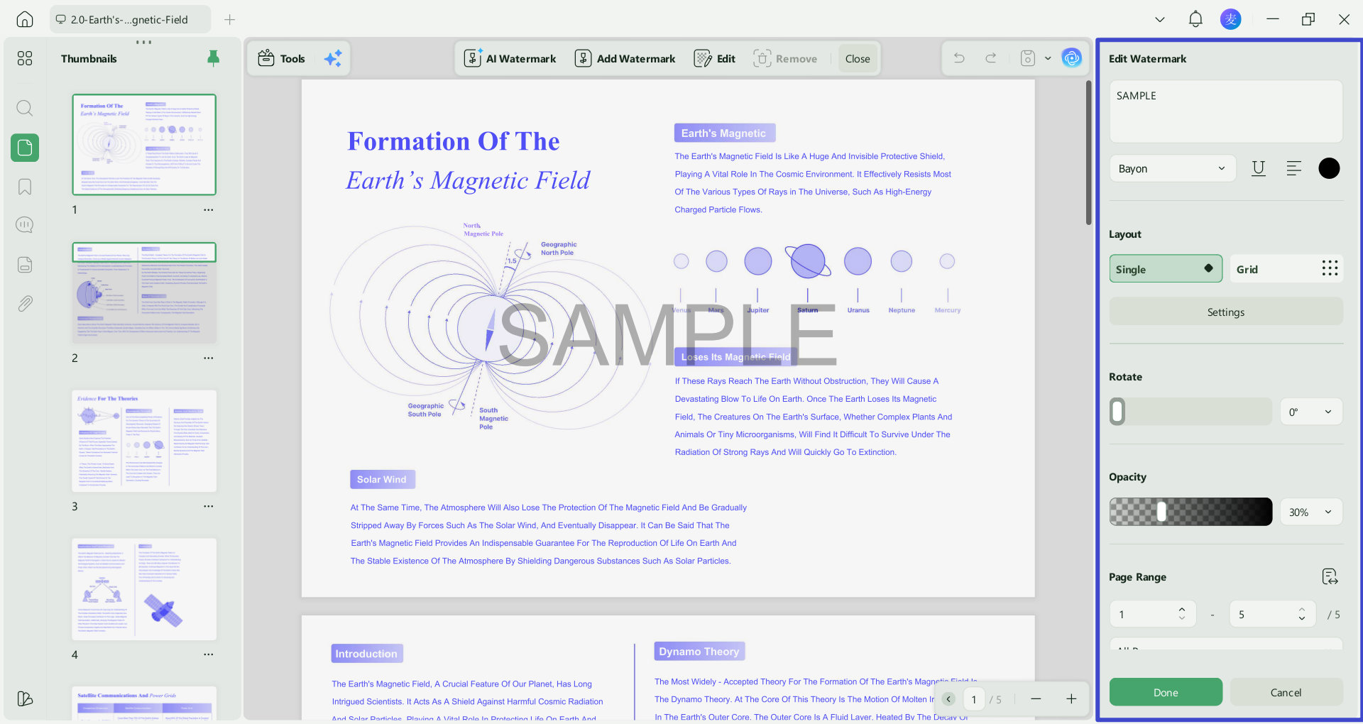The image size is (1363, 724).
Task: Open the notifications bell
Action: (1195, 19)
